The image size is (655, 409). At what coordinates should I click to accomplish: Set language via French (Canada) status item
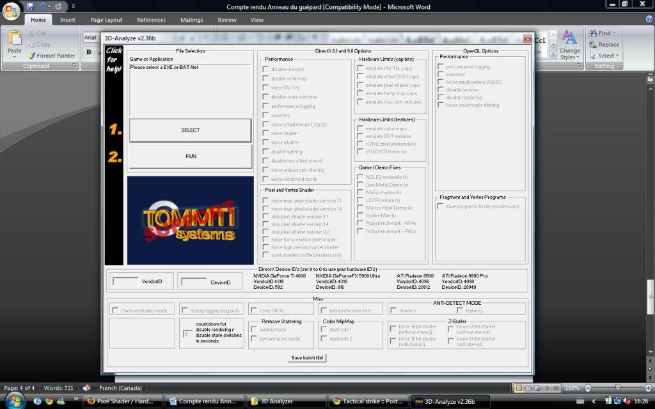[x=120, y=388]
